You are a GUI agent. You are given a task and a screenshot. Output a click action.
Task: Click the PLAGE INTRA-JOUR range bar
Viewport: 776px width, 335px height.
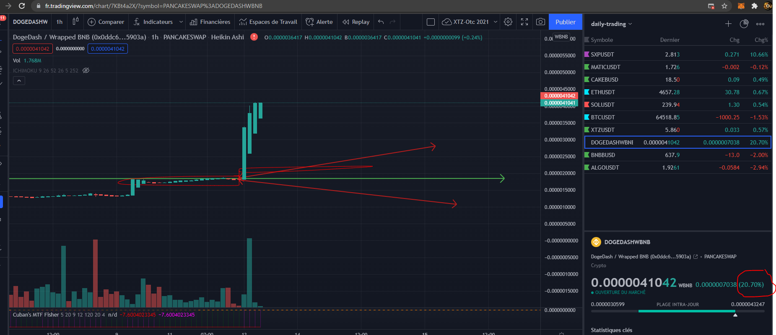pyautogui.click(x=677, y=311)
